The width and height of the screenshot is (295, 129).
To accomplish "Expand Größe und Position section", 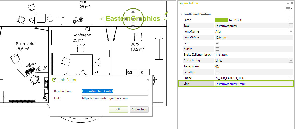I will pyautogui.click(x=181, y=14).
